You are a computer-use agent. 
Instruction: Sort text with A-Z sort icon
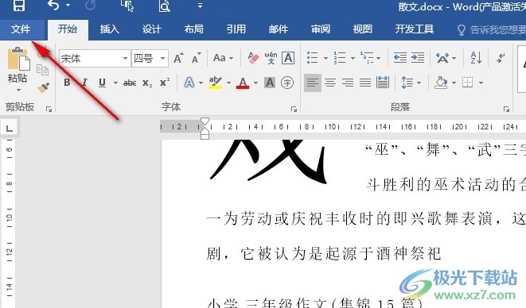click(476, 58)
